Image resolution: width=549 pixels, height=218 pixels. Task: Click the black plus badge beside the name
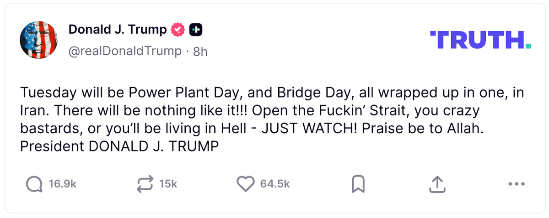(195, 30)
